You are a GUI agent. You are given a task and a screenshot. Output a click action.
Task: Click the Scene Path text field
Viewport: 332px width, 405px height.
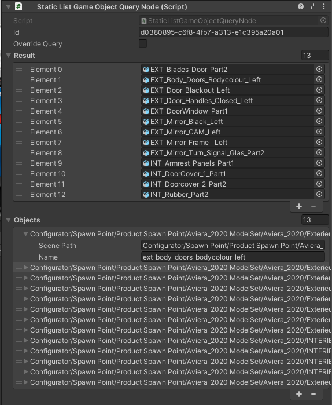click(233, 246)
